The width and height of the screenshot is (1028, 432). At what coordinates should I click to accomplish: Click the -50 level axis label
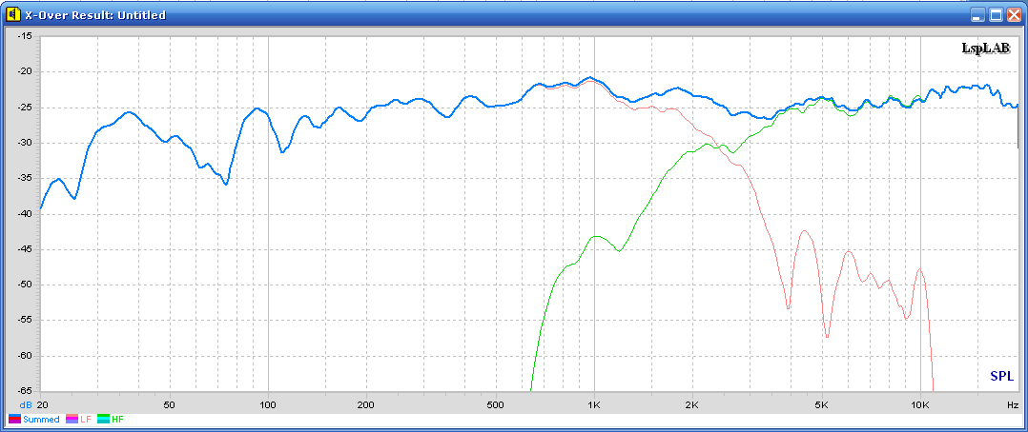(x=25, y=285)
